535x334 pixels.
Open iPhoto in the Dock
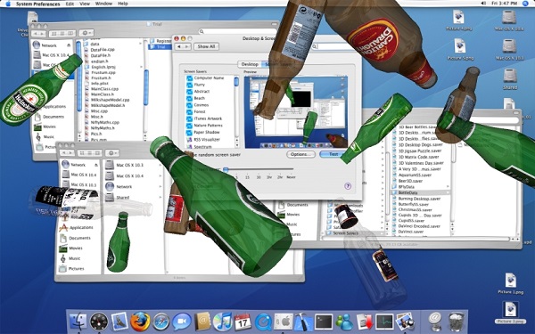coord(405,322)
